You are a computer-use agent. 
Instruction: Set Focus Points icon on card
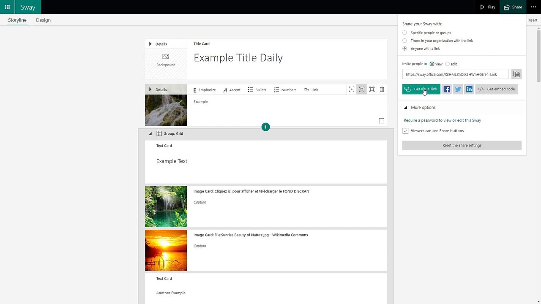351,90
